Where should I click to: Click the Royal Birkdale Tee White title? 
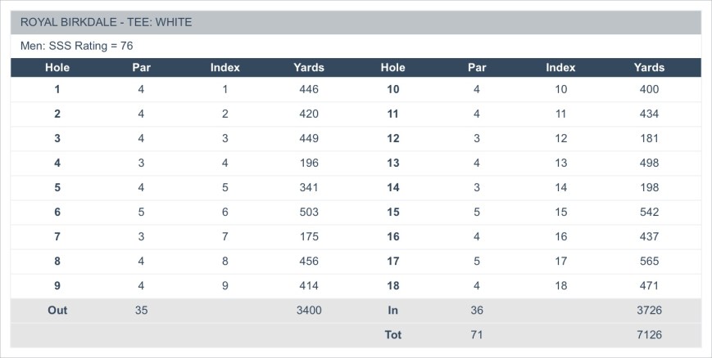pyautogui.click(x=106, y=22)
